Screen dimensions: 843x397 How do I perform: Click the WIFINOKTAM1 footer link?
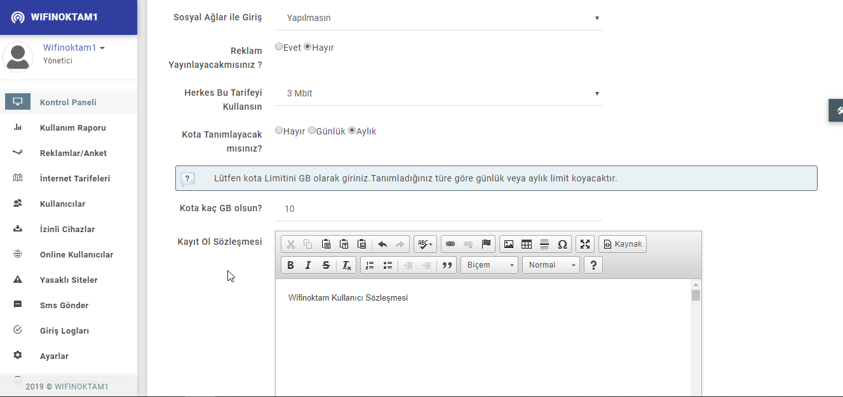(82, 386)
